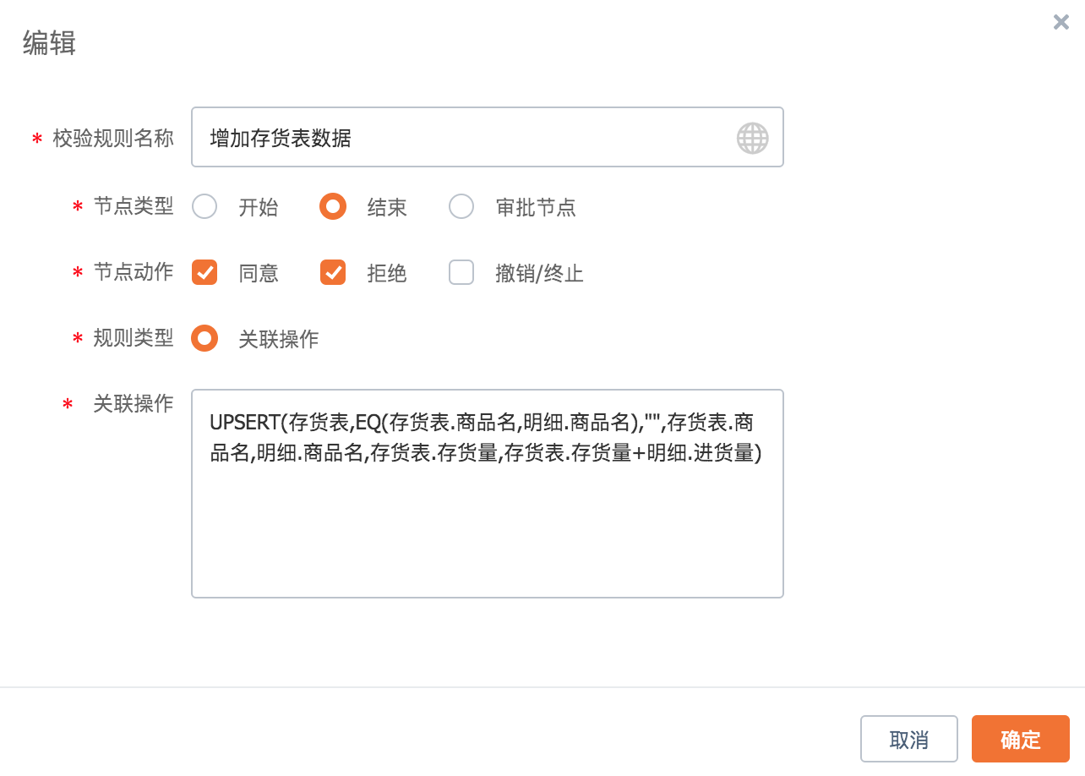
Task: Click the 节点类型 field label
Action: click(x=133, y=206)
